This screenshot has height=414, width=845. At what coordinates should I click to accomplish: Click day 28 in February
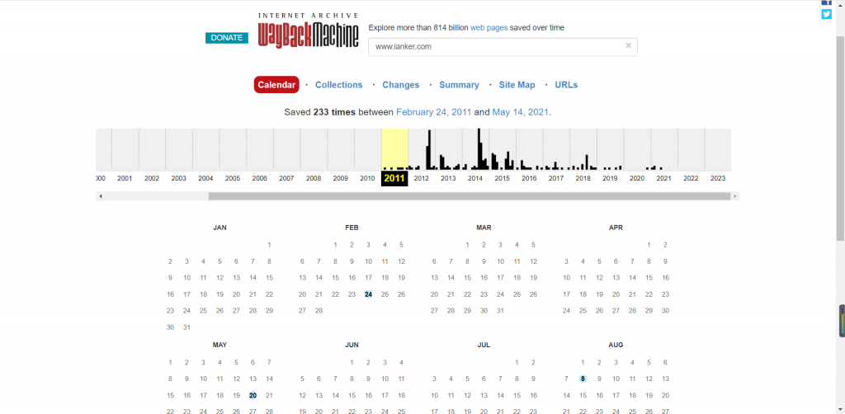pyautogui.click(x=319, y=311)
